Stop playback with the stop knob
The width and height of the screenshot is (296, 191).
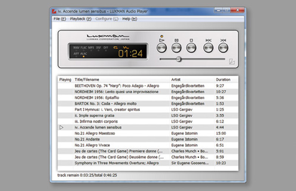tap(191, 48)
